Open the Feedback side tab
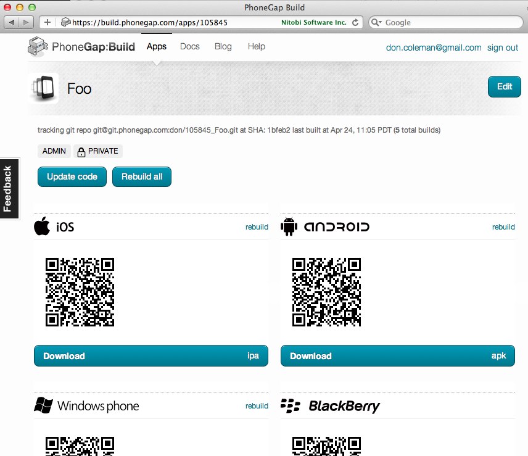The height and width of the screenshot is (456, 528). [x=9, y=189]
